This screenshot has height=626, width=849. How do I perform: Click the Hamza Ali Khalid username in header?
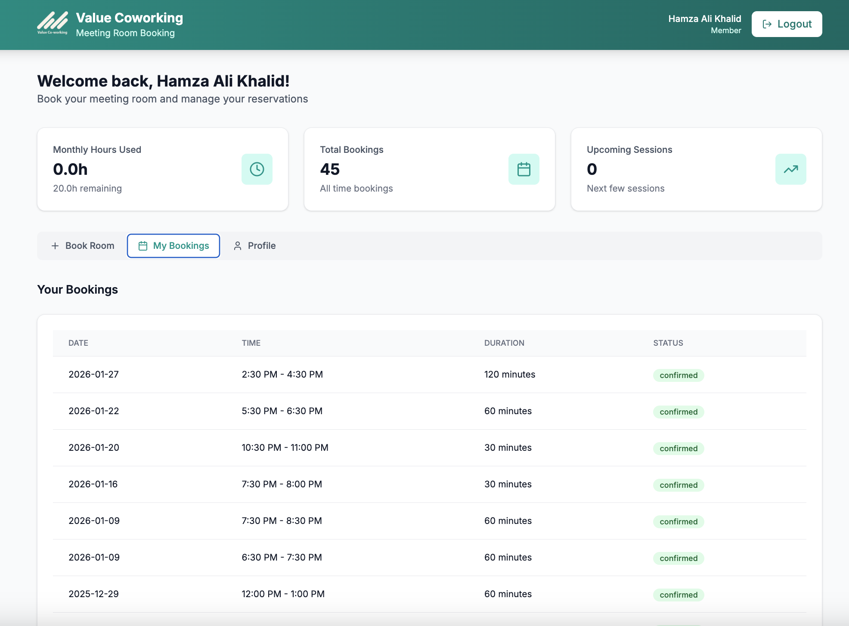coord(704,19)
